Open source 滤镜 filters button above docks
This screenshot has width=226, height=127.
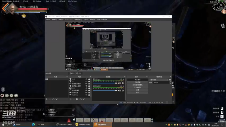pos(79,73)
